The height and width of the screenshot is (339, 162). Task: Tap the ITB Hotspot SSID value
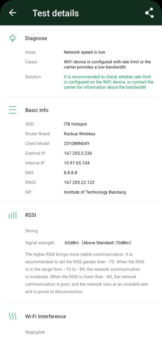point(75,124)
